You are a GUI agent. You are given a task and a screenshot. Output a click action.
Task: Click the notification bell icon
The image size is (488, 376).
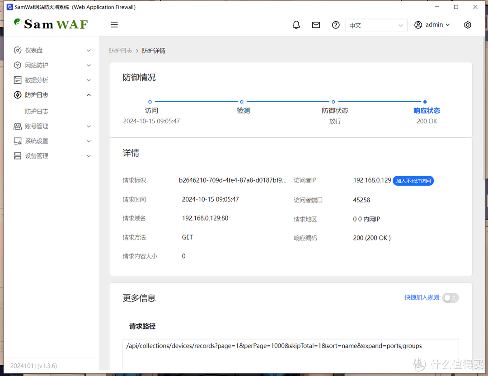click(296, 24)
